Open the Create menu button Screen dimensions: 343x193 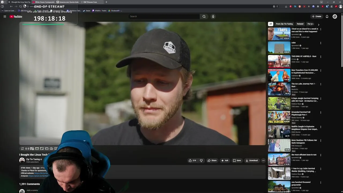point(316,16)
